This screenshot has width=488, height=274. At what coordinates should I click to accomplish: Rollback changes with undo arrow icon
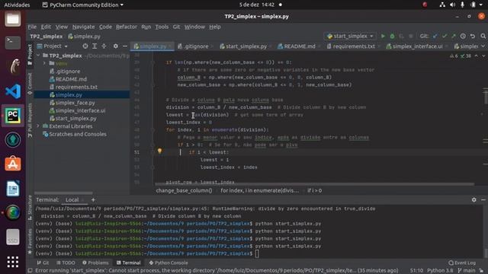(x=473, y=37)
